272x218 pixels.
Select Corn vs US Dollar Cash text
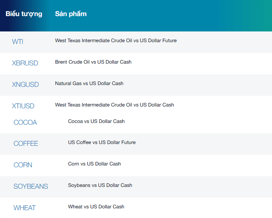coord(94,164)
